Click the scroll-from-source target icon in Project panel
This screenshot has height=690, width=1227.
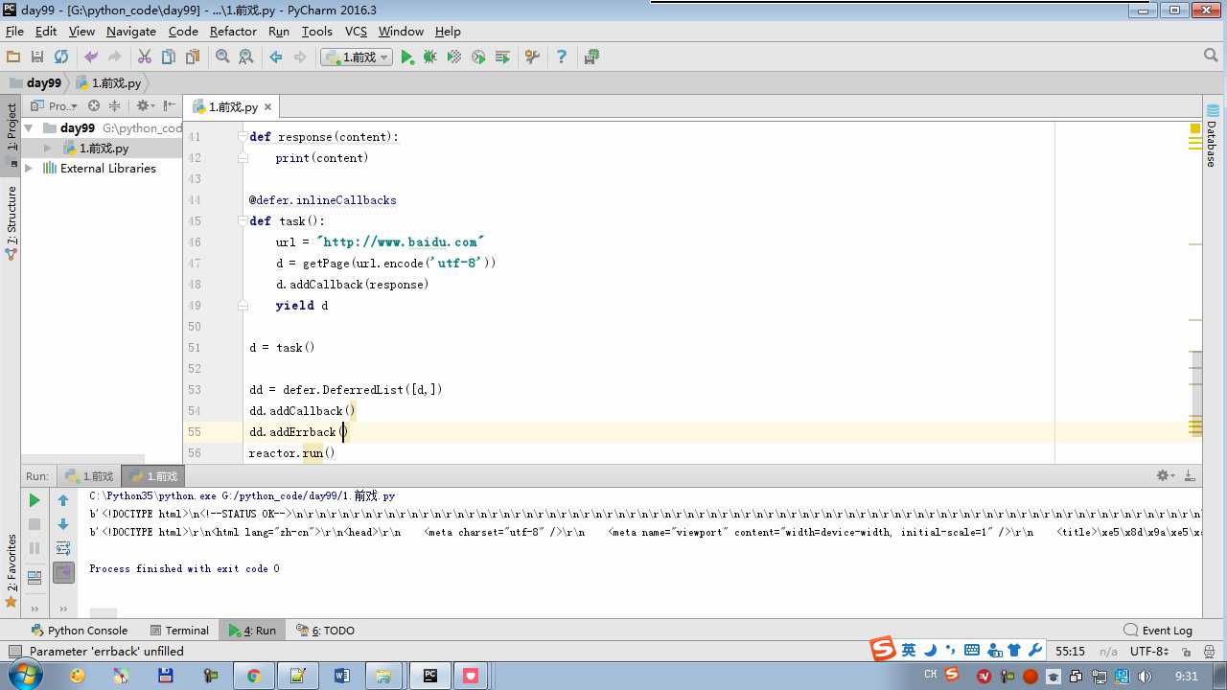click(x=94, y=106)
